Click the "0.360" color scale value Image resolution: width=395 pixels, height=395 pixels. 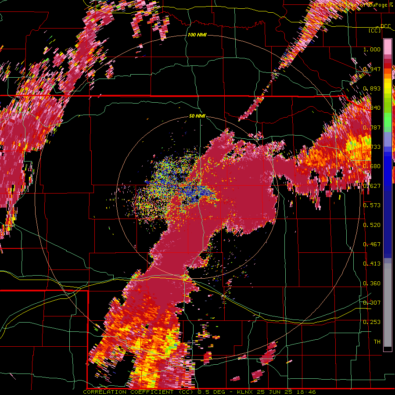click(x=372, y=283)
